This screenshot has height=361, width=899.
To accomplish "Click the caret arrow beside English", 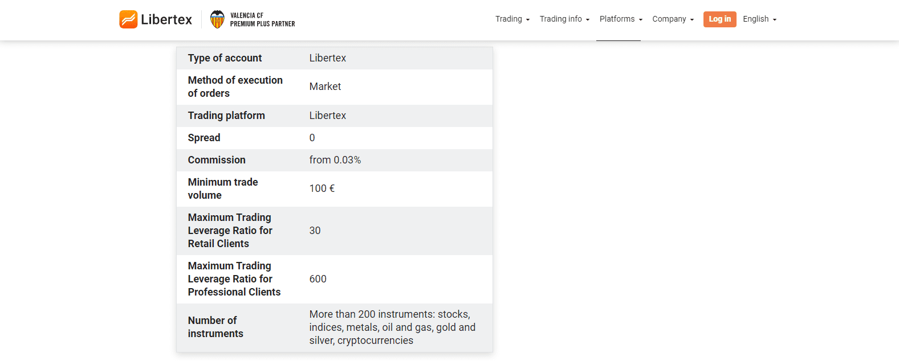I will click(775, 20).
